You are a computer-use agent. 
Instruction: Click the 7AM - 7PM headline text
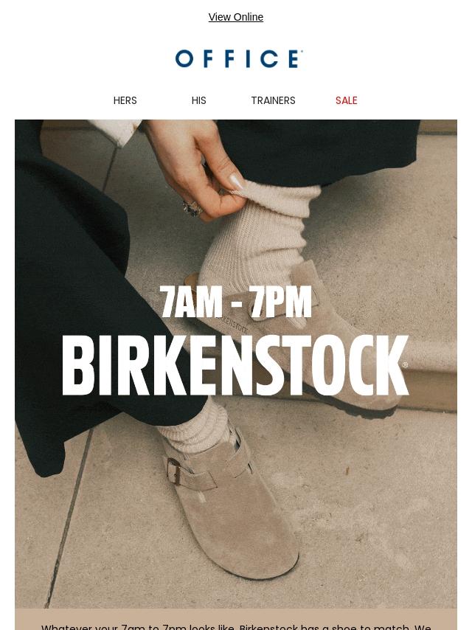(x=236, y=302)
